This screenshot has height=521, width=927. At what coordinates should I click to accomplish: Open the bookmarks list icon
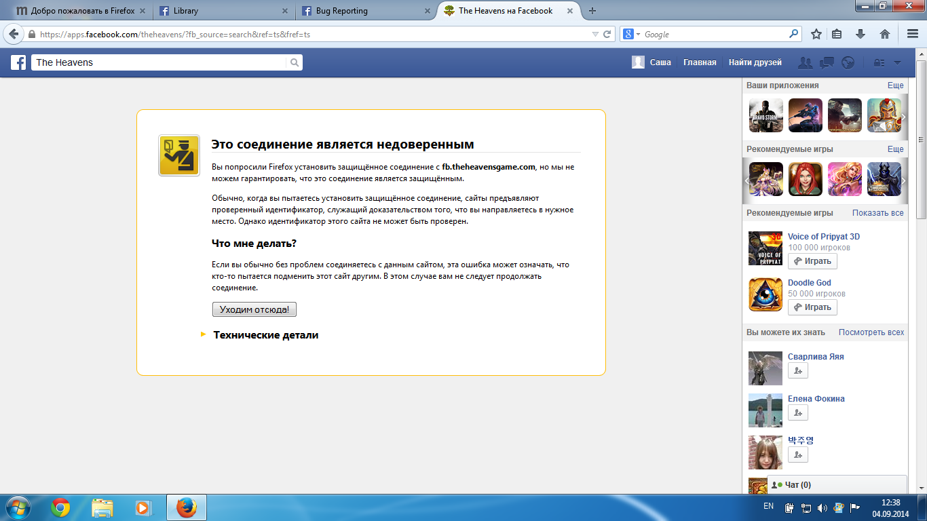[x=837, y=34]
